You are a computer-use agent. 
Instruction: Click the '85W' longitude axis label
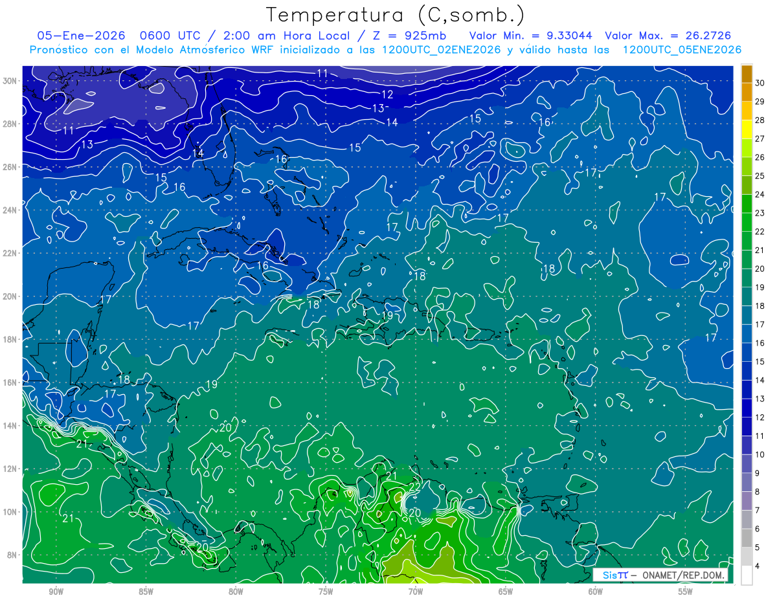(x=146, y=592)
